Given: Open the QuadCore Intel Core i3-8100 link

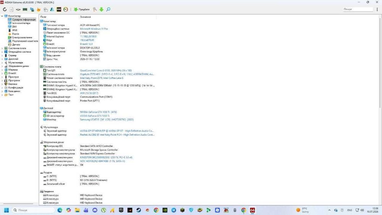Looking at the screenshot, I should [x=106, y=70].
